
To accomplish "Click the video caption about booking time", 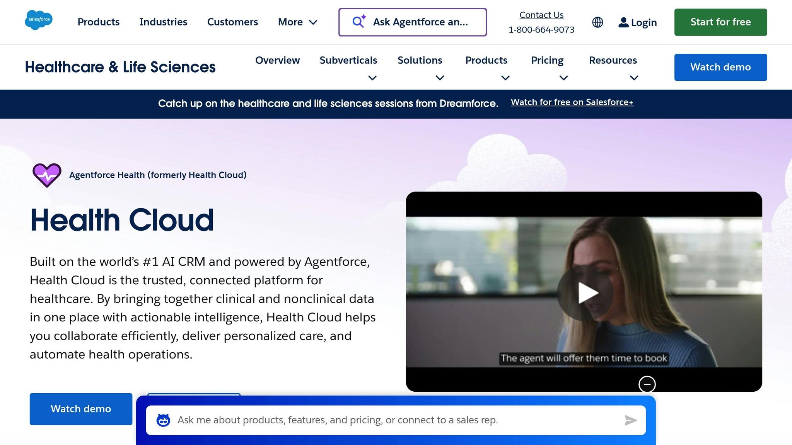I will (584, 358).
